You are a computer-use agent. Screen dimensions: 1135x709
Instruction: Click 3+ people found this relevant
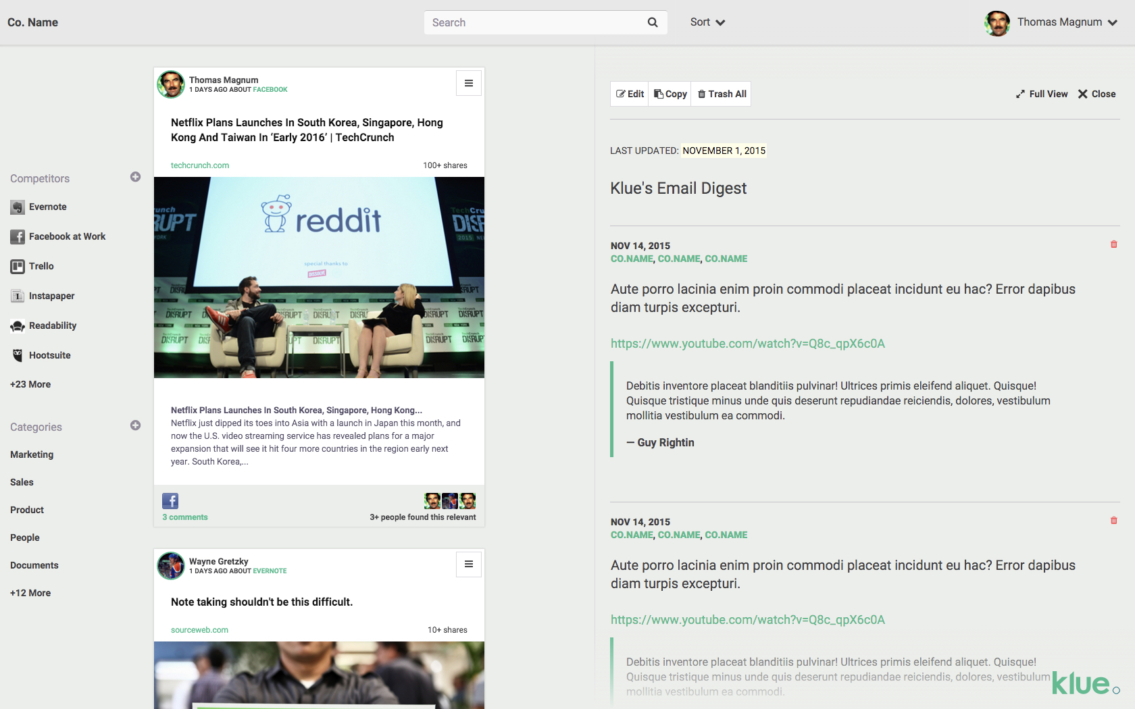(x=423, y=517)
